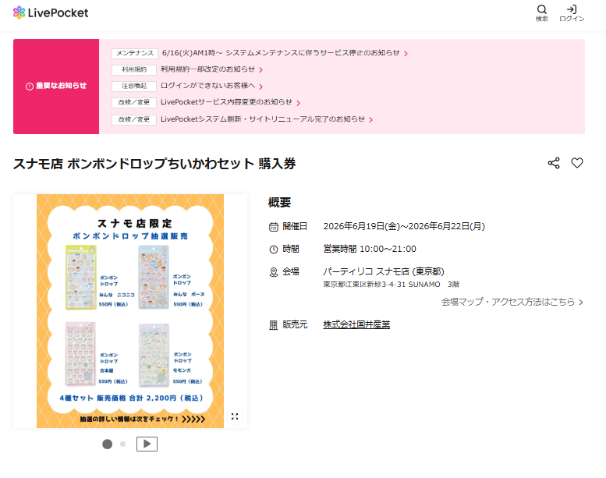Click the clock icon beside 時間
Viewport: 606px width, 478px height.
click(273, 250)
